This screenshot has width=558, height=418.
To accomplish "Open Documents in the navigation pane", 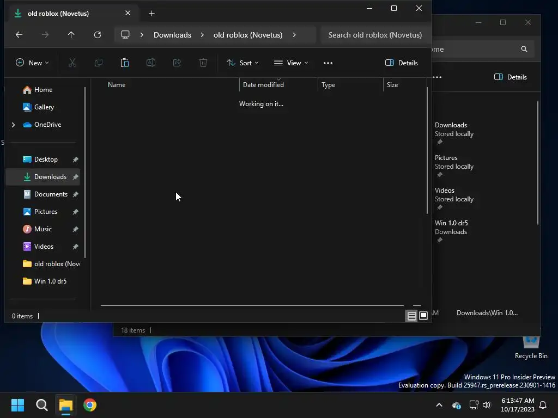I will [43, 194].
